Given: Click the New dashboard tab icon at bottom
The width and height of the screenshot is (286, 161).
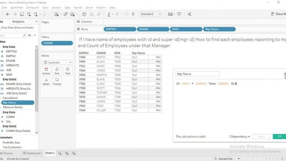Looking at the screenshot, I should (x=67, y=153).
